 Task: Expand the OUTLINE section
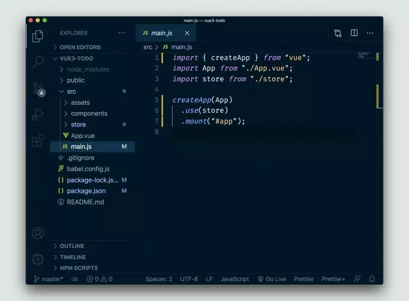[x=92, y=246]
